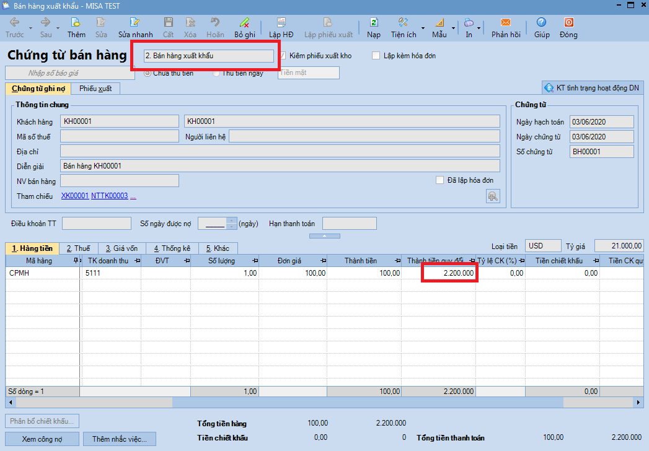Screen dimensions: 649x451
Task: Click the reference search icon beside Tham chiếu
Action: (493, 196)
